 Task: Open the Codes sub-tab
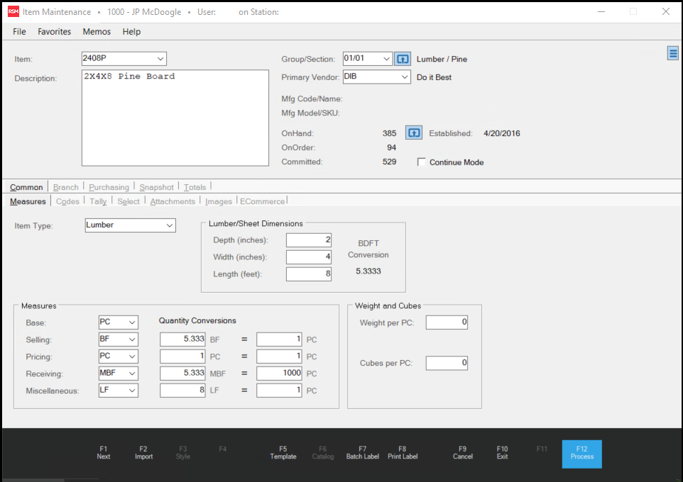tap(67, 201)
